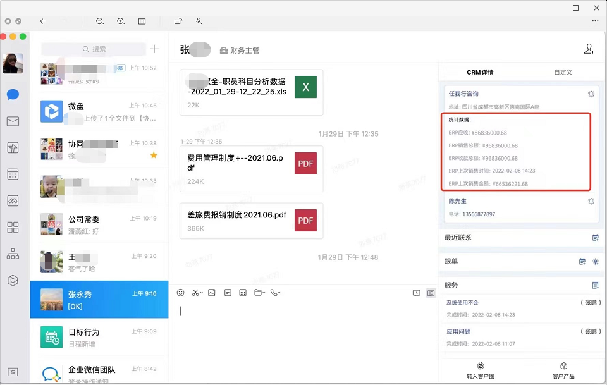Expand the dropdown arrow next to phone icon

coord(280,293)
